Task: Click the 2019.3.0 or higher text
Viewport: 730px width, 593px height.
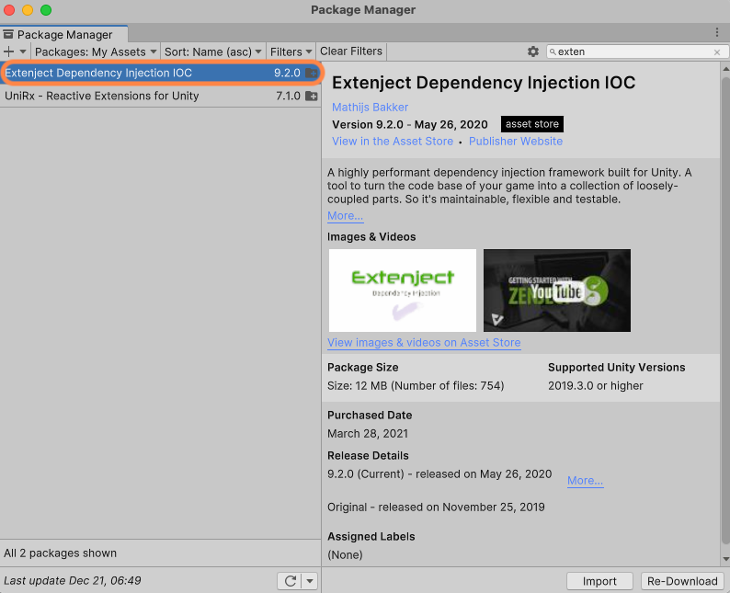Action: [596, 386]
